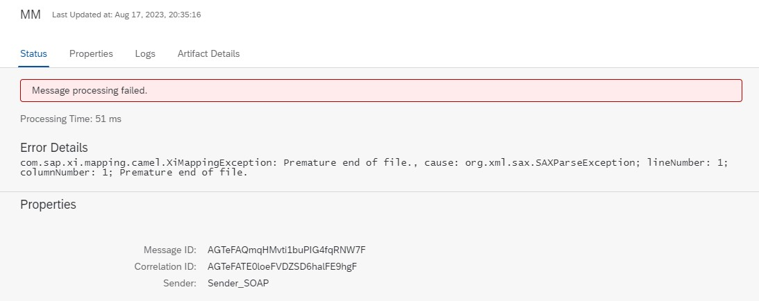
Task: Click the Last Updated timestamp text
Action: click(x=126, y=15)
